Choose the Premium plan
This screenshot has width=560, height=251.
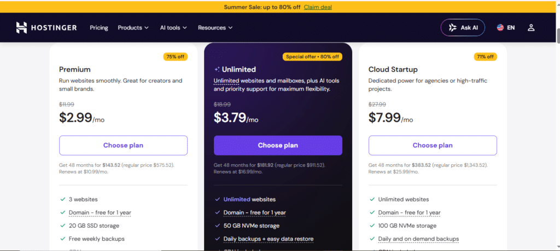123,145
